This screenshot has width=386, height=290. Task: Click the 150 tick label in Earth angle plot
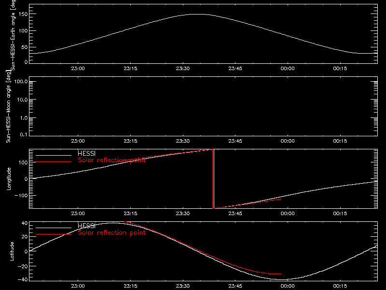click(23, 14)
